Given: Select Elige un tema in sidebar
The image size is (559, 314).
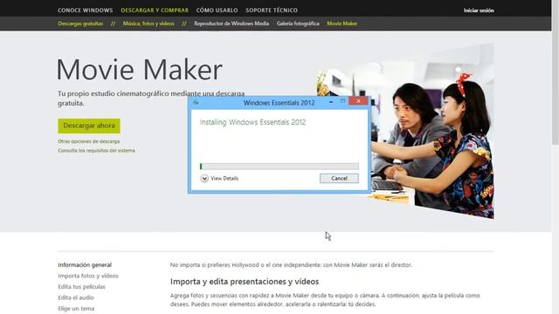Looking at the screenshot, I should (76, 309).
